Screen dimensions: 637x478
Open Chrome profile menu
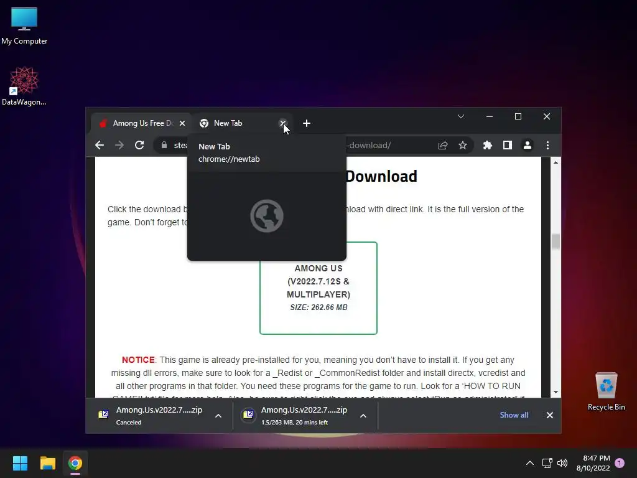[528, 145]
